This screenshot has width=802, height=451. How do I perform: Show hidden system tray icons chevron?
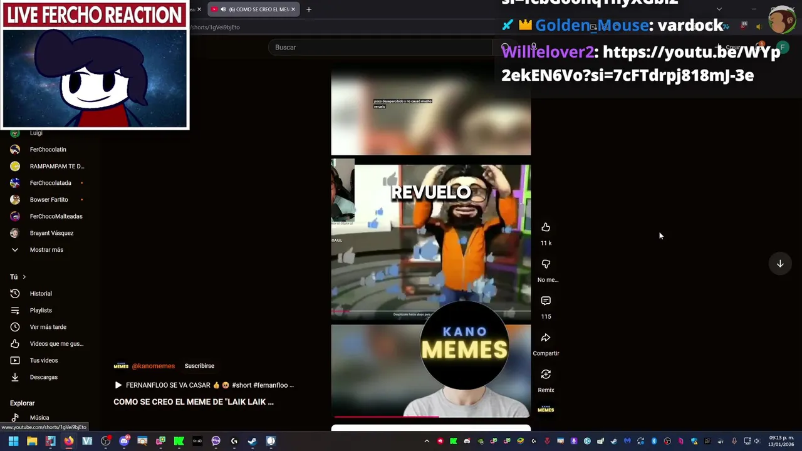tap(427, 441)
